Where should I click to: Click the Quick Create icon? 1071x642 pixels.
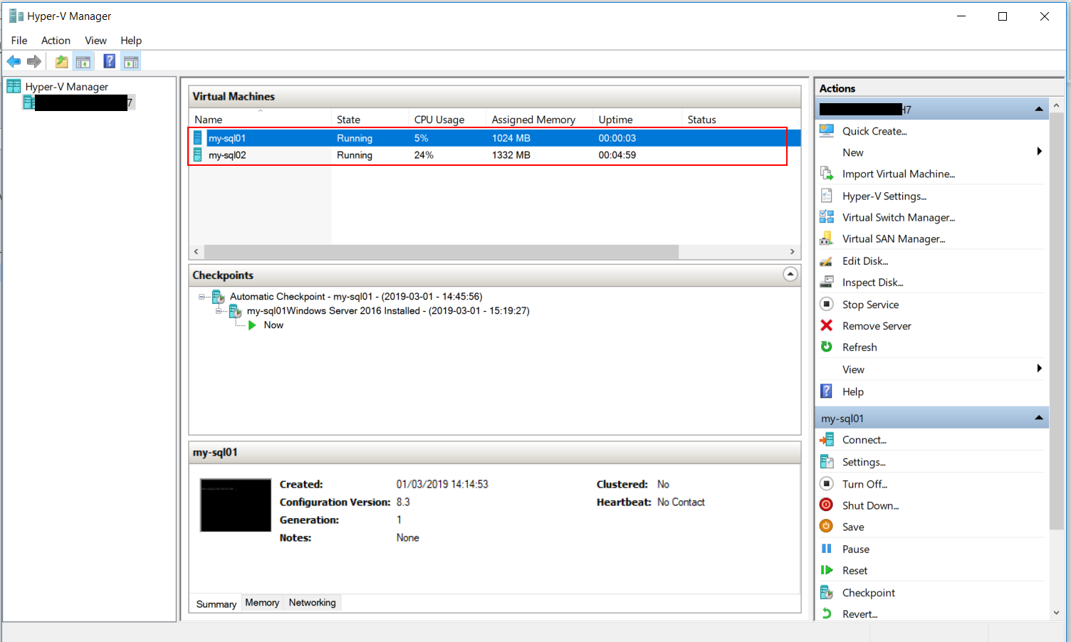[x=827, y=131]
